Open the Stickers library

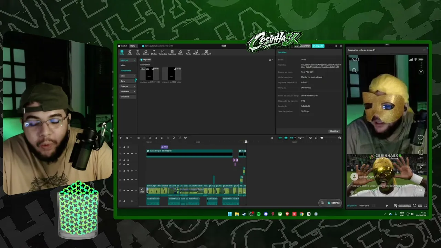pos(146,52)
